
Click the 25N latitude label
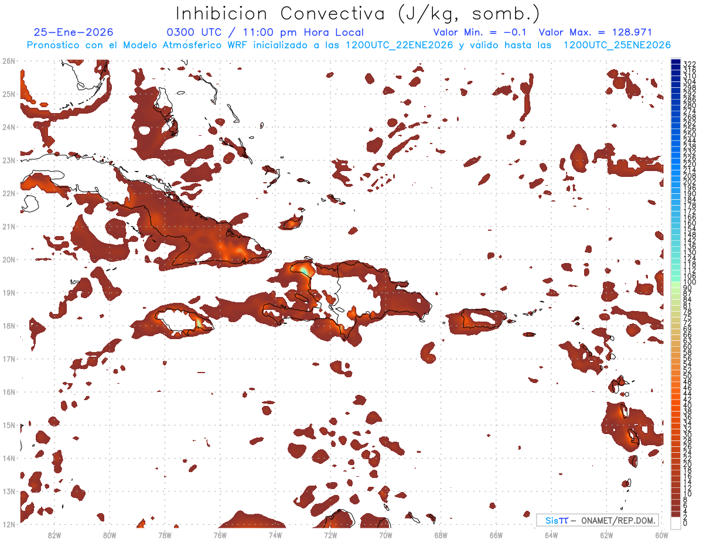click(x=9, y=94)
